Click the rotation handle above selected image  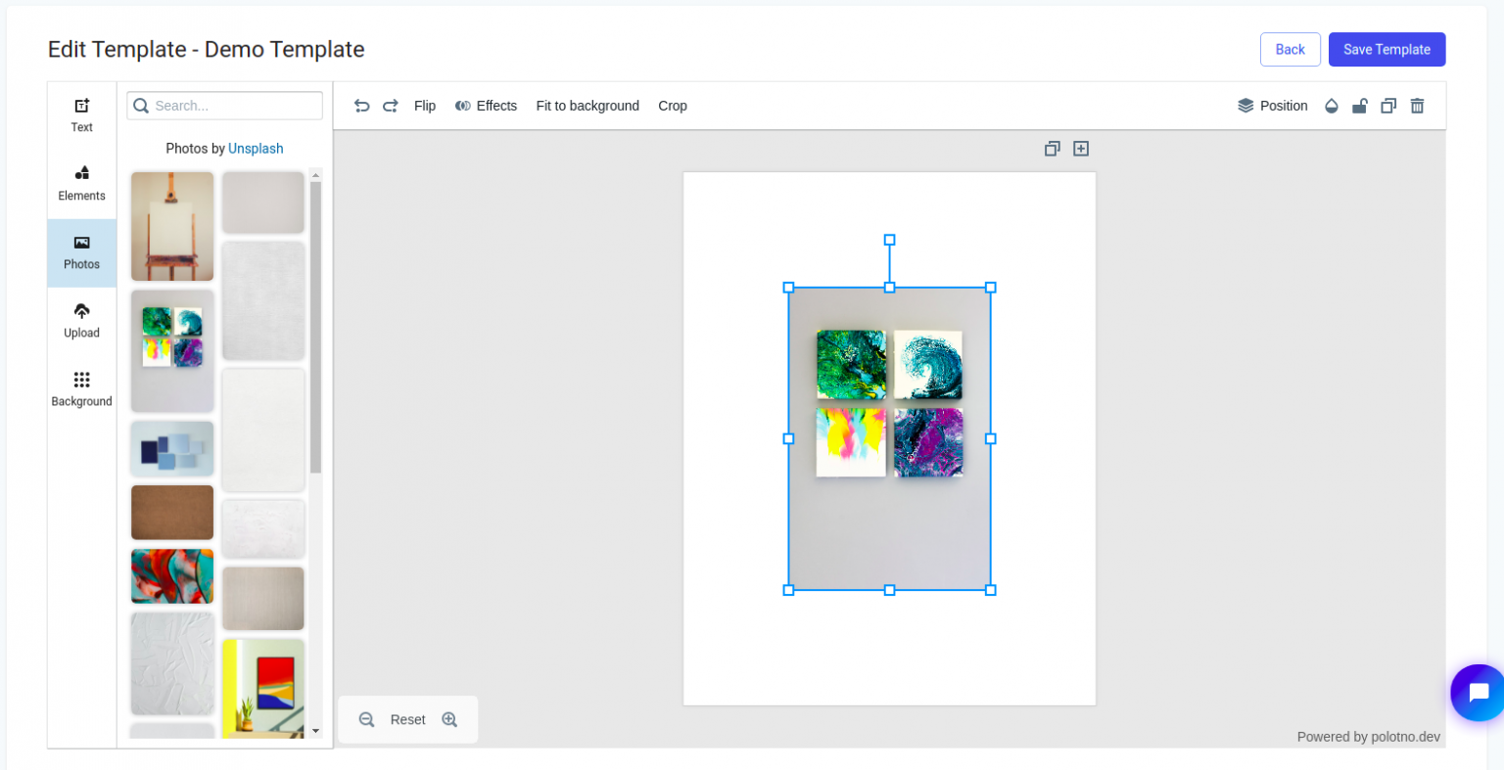[889, 240]
